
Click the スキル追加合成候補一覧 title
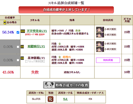[x=66, y=3]
